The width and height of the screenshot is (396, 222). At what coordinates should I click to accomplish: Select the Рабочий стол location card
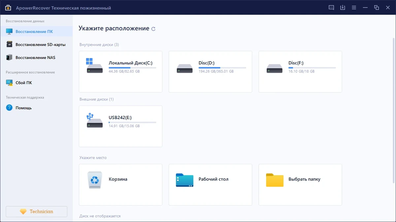click(210, 185)
